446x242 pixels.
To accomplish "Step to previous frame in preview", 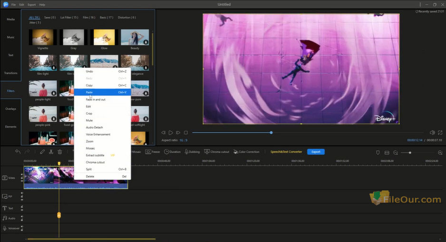I will (163, 133).
